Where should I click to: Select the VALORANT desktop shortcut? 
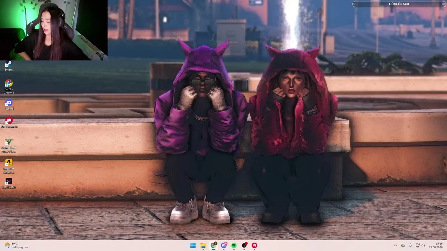coord(9,183)
